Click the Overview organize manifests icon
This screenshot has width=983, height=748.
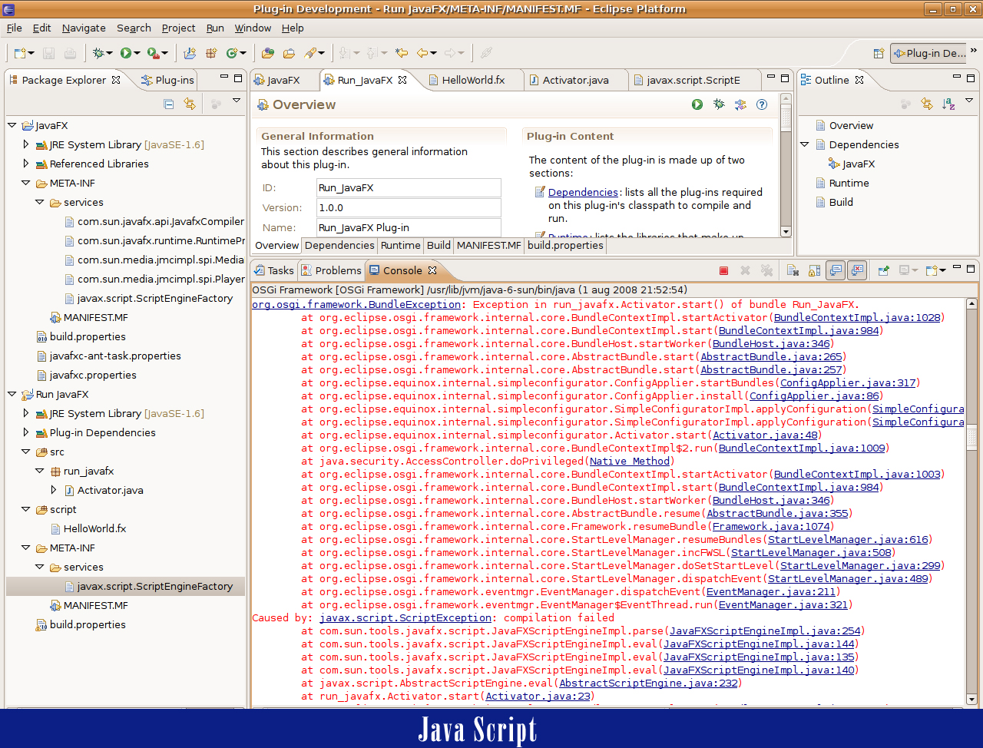[740, 104]
